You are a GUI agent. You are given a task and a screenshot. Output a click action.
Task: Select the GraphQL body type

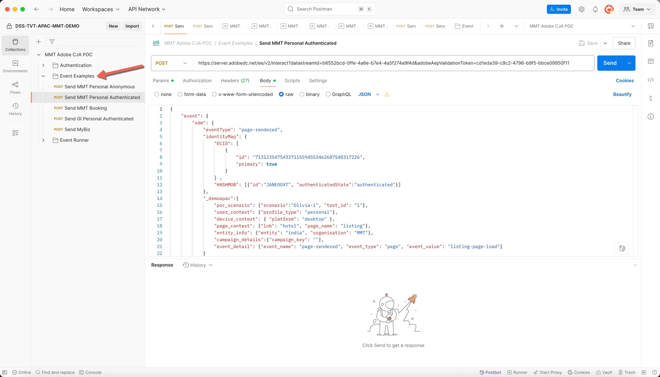pos(328,94)
